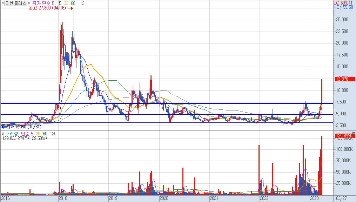This screenshot has height=202, width=356.
Task: Close the volume panel with the x button
Action: 354,133
